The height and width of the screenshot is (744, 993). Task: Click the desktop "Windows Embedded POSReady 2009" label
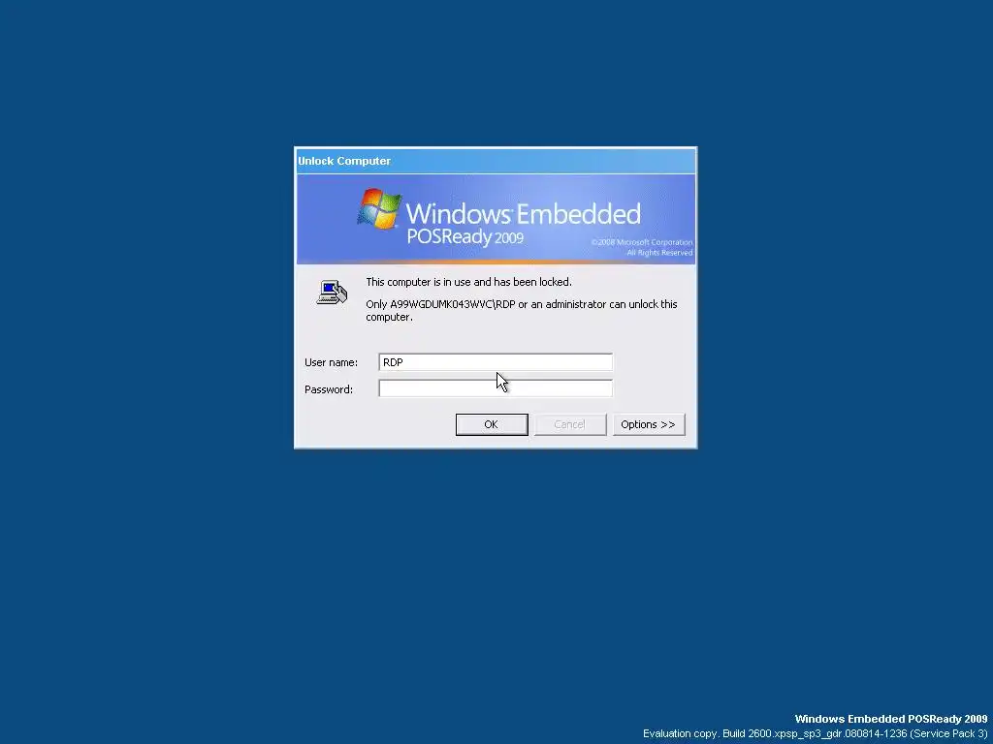pos(891,719)
